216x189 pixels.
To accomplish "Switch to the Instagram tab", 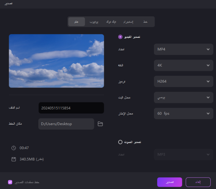I will pos(128,22).
